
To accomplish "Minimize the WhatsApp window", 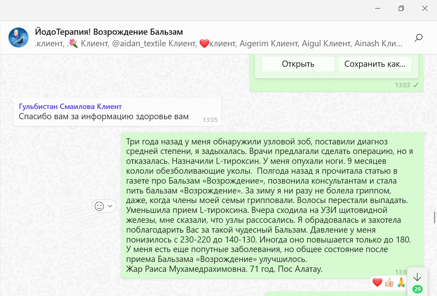I will [x=378, y=9].
